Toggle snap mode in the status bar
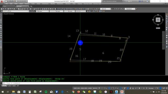This screenshot has height=94, width=168. [102, 88]
